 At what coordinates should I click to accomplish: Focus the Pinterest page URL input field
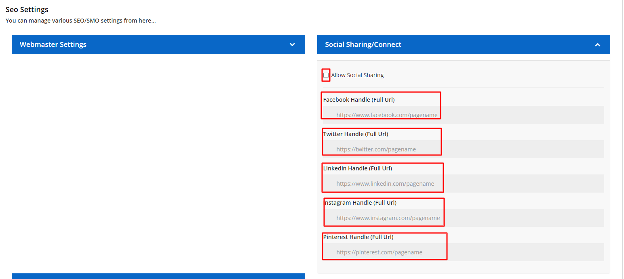463,252
